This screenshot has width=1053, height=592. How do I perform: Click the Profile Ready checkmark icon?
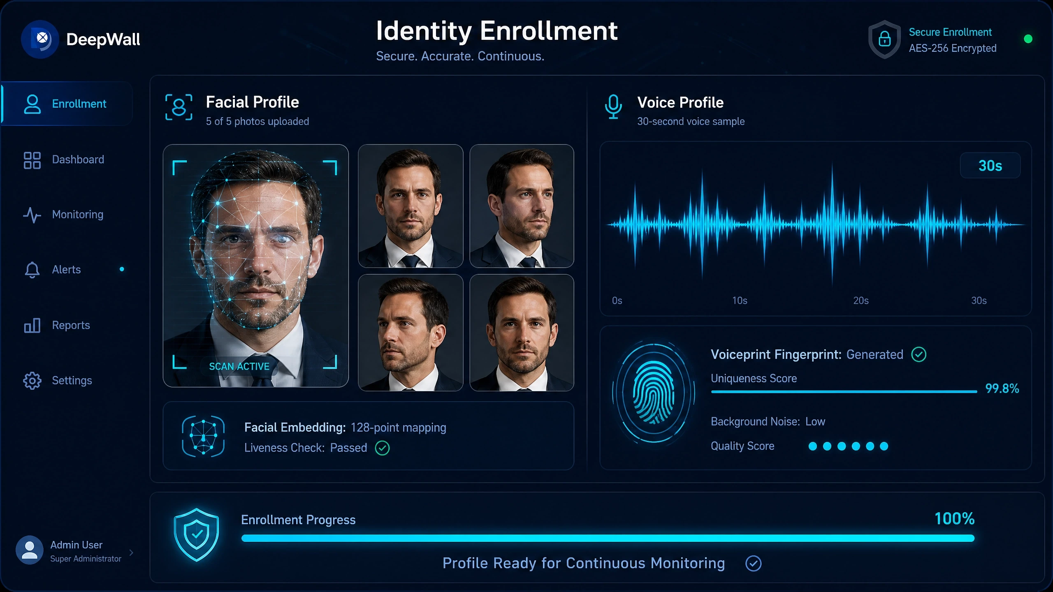coord(753,563)
